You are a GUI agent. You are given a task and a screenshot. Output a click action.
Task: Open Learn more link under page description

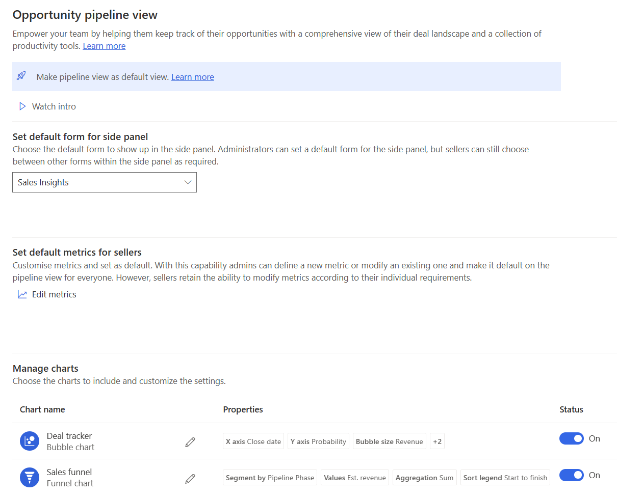click(x=104, y=46)
